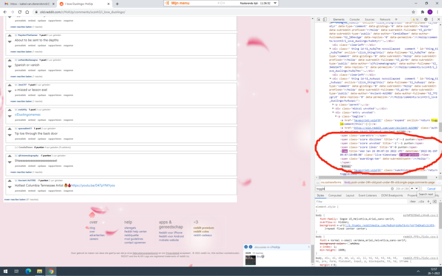Upvote the 'u missed ur lesson ese' comment
442x276 pixels.
[x=9, y=85]
